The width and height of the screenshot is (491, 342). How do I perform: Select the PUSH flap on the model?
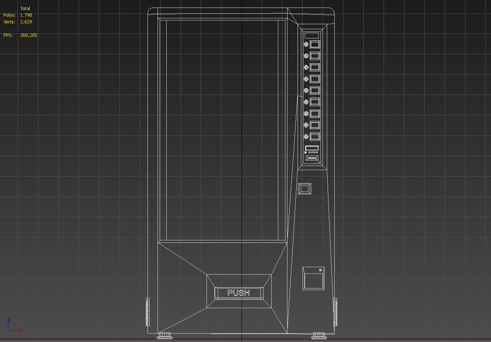pos(239,293)
